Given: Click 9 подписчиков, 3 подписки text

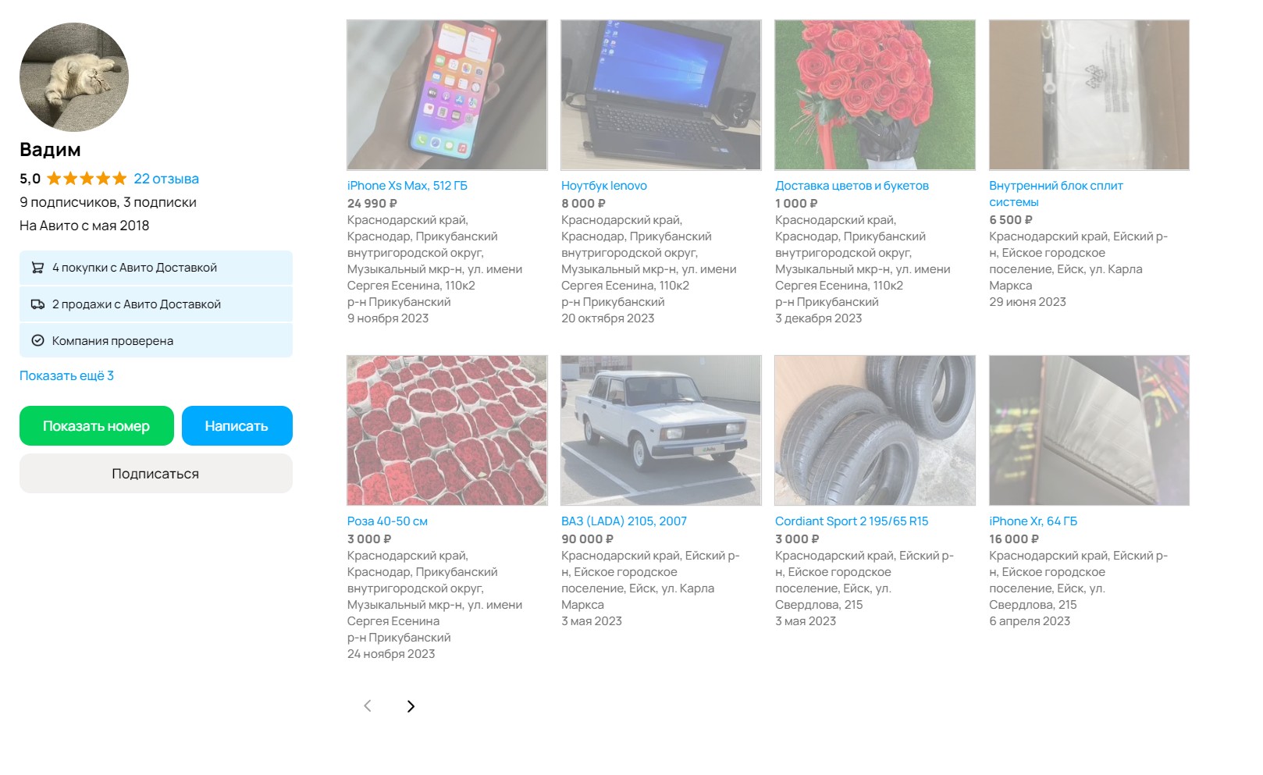Looking at the screenshot, I should 108,202.
